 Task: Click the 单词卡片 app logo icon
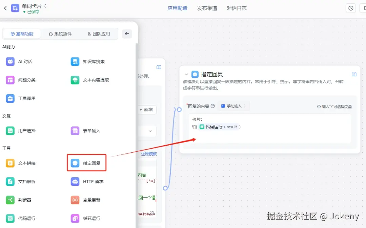coord(15,8)
